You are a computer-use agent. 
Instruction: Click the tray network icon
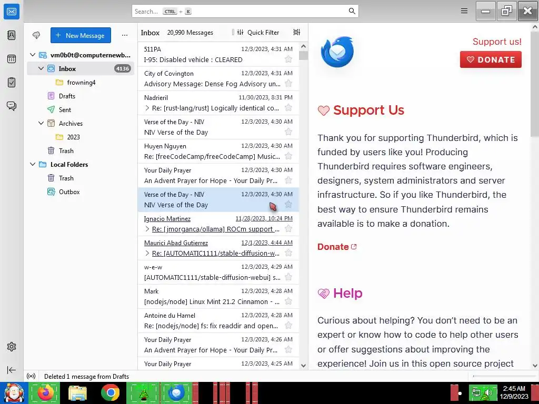click(476, 393)
